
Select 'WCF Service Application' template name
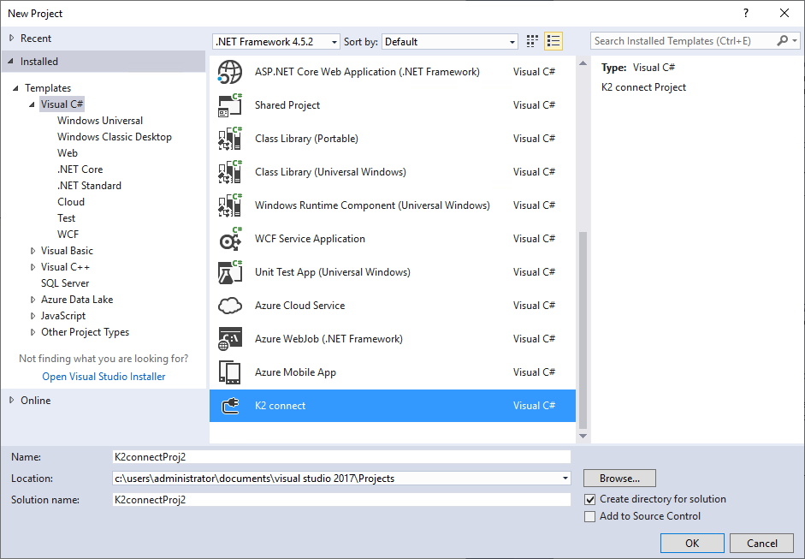pos(310,239)
